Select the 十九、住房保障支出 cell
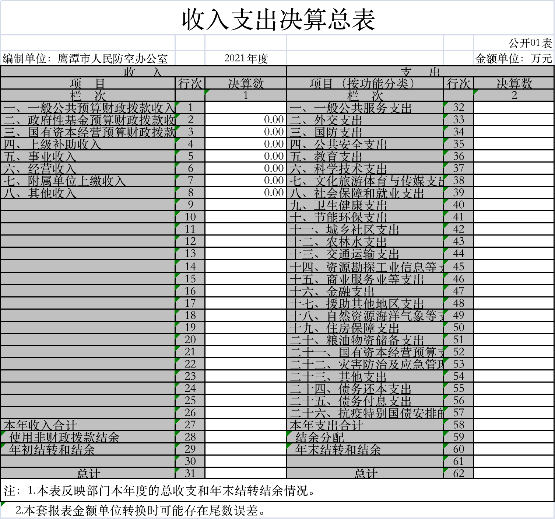Viewport: 555px width, 519px height. (x=365, y=328)
